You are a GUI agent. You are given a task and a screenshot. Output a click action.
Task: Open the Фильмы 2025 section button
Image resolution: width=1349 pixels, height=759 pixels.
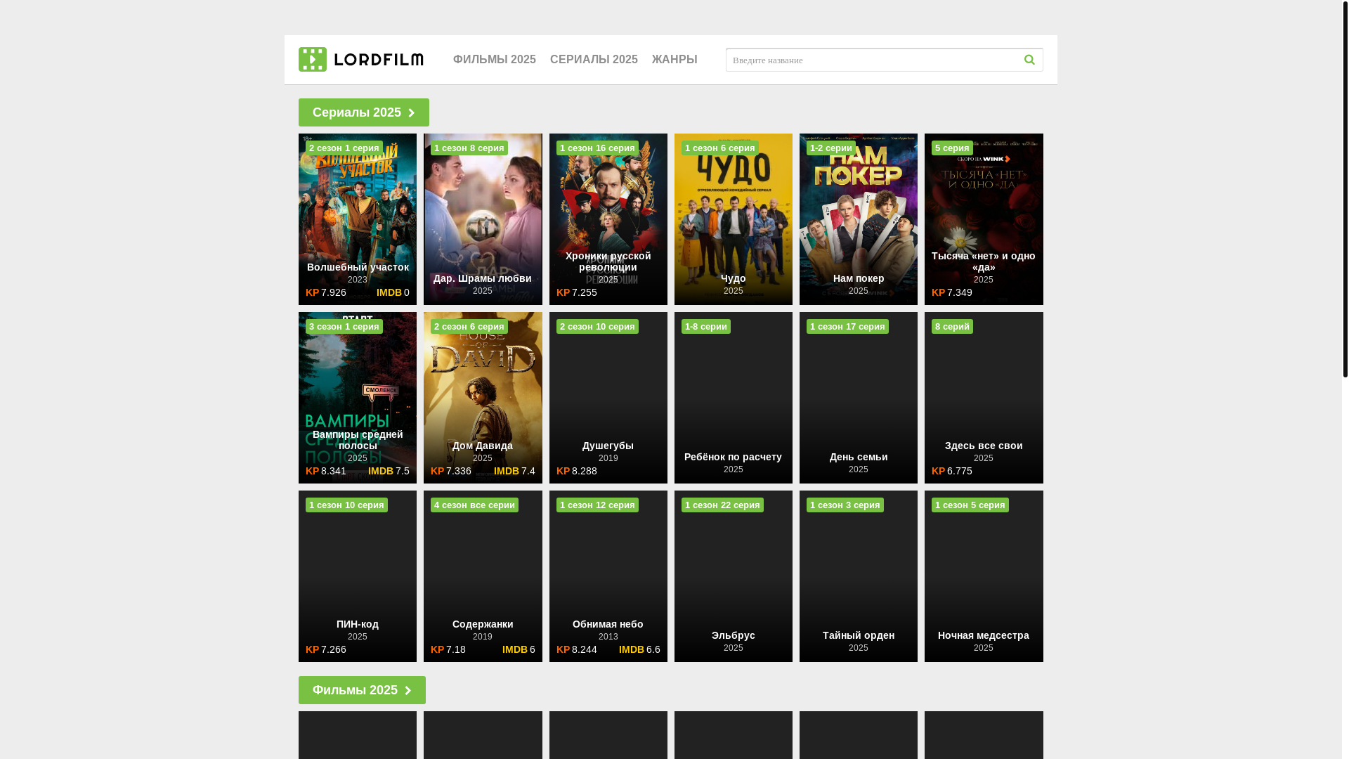[x=362, y=690]
